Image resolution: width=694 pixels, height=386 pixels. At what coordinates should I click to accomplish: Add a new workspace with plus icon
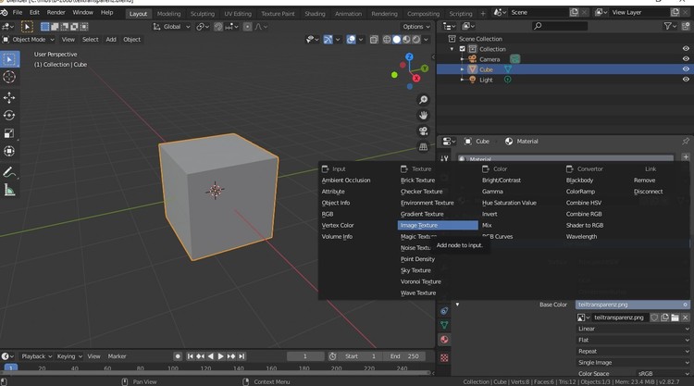483,14
